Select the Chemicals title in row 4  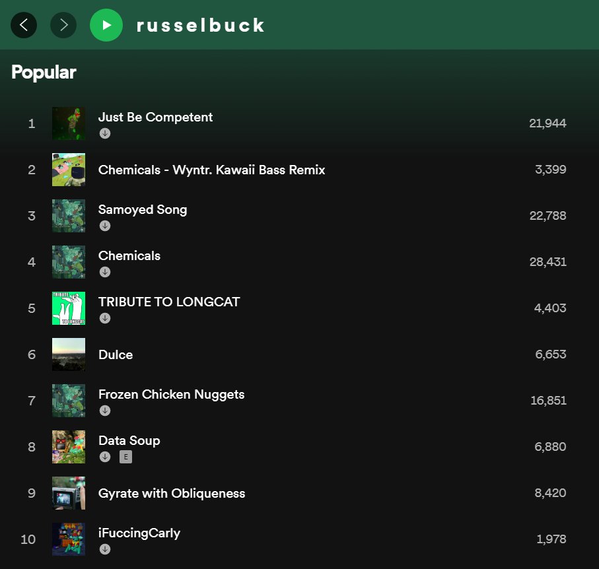129,256
